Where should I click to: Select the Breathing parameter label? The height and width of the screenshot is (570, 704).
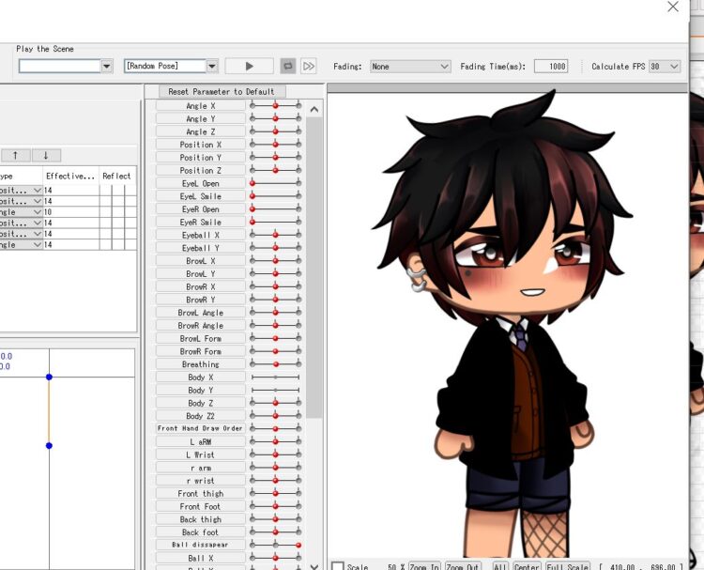pyautogui.click(x=200, y=364)
